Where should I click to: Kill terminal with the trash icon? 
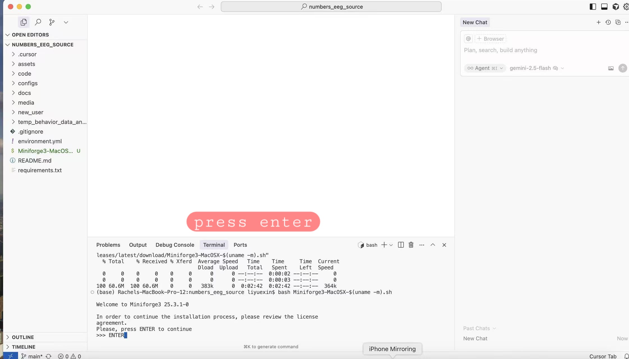(411, 245)
